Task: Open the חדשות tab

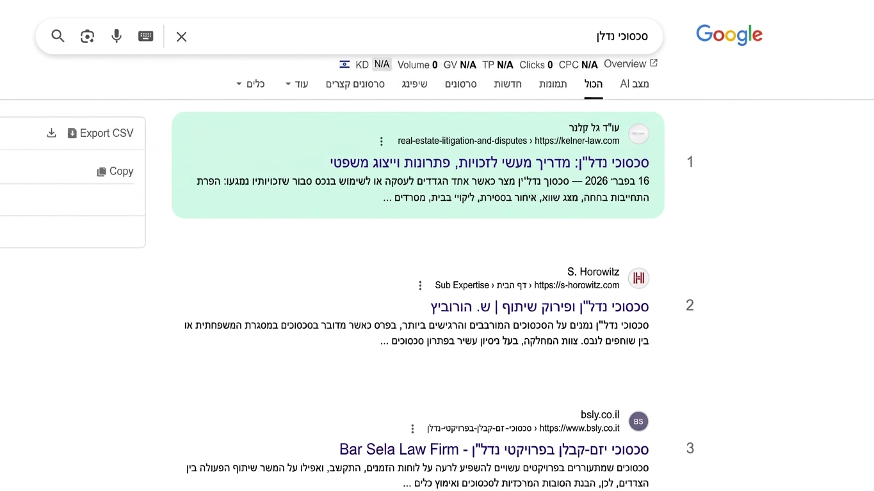Action: [508, 84]
